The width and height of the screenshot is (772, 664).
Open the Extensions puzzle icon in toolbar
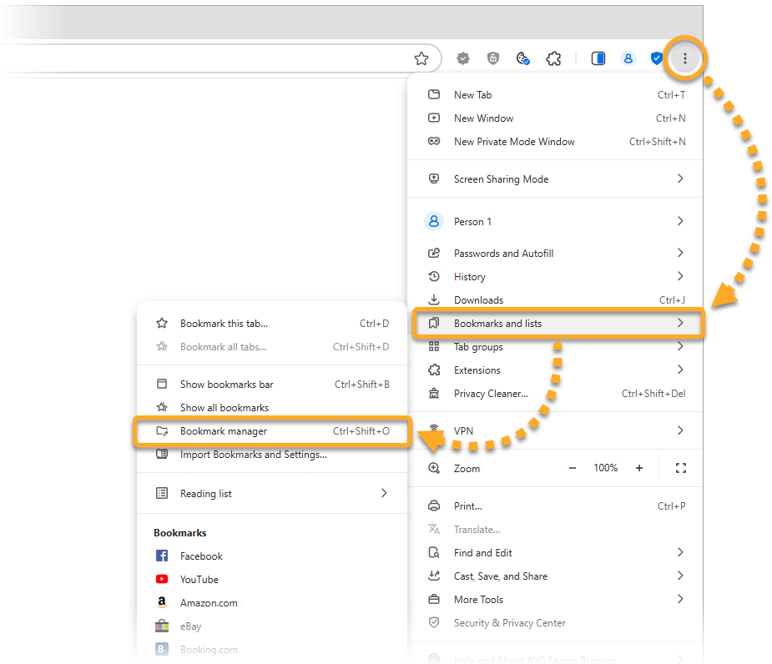553,58
